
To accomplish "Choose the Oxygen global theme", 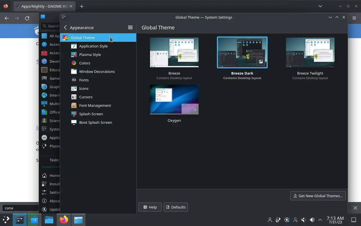I will [x=174, y=100].
